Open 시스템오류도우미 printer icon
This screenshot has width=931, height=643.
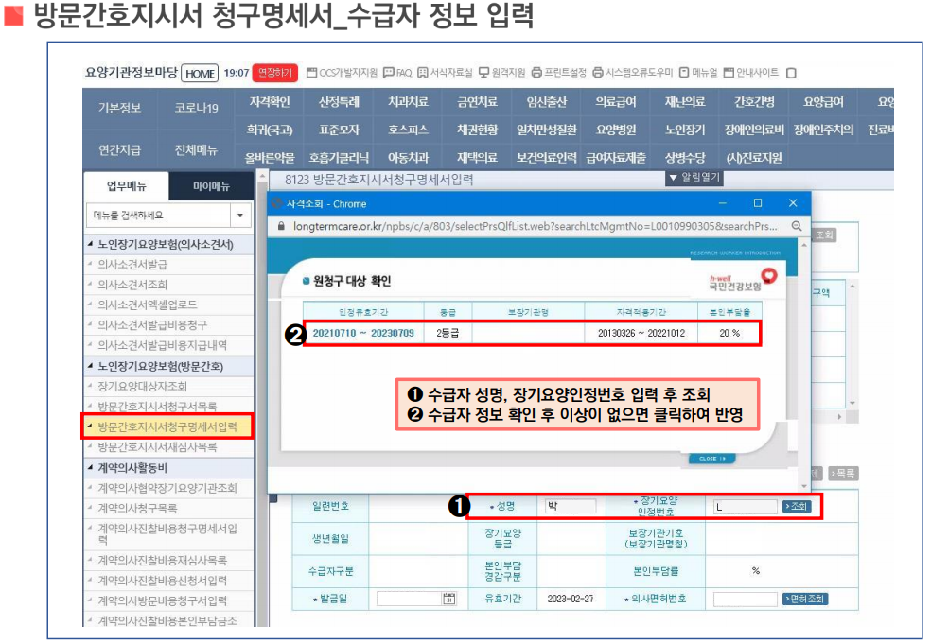tap(598, 73)
